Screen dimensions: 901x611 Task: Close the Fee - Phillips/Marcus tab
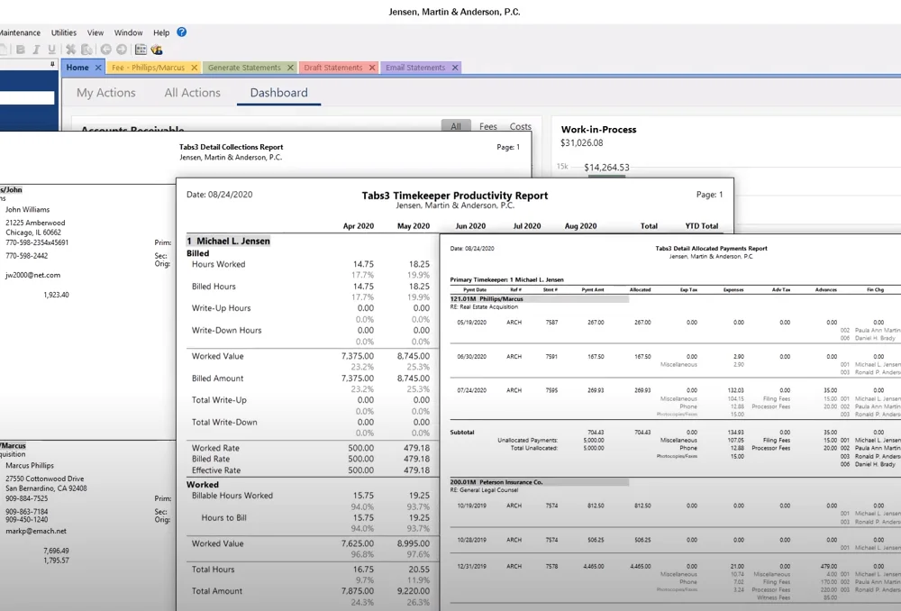point(195,68)
